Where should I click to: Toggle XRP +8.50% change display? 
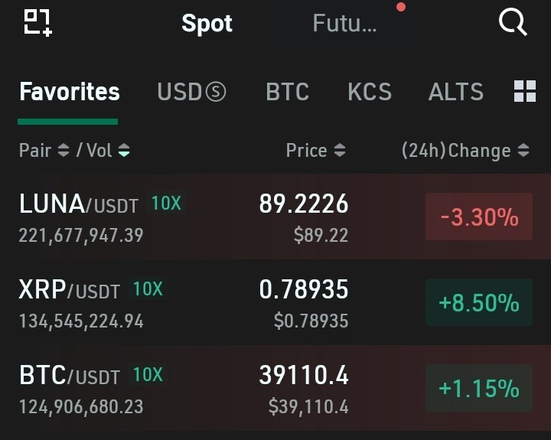point(479,302)
